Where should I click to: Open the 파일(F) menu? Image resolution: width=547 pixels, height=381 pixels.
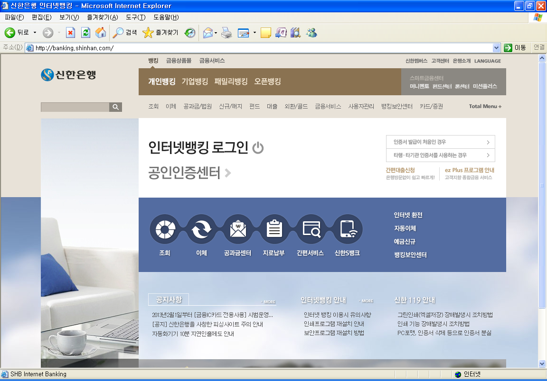coord(14,18)
